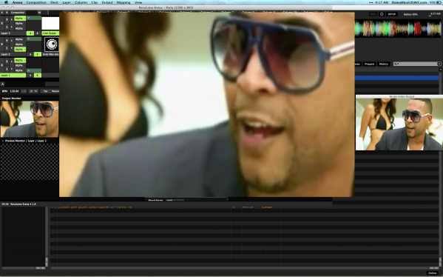Toggle solo S on Layer 3

click(7, 27)
